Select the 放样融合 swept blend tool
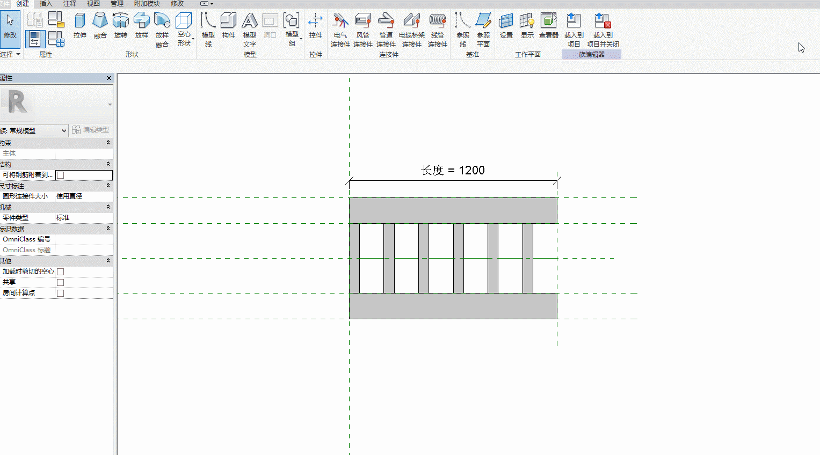 (162, 30)
